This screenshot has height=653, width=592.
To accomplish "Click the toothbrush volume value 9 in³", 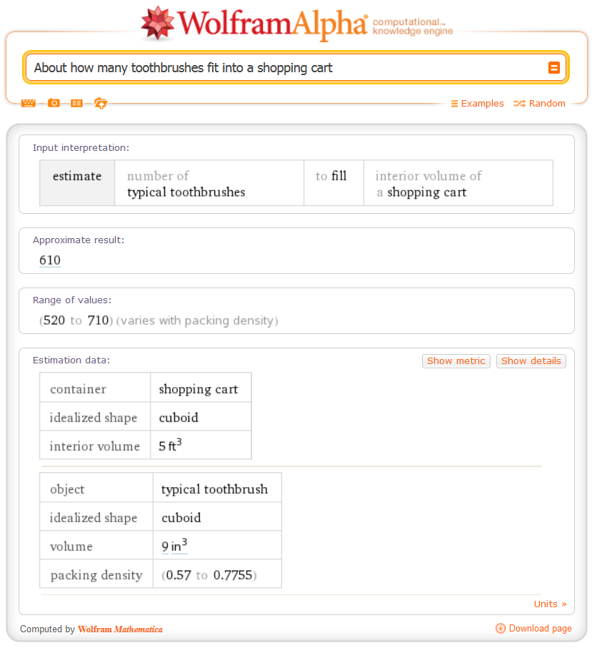I will [x=174, y=546].
